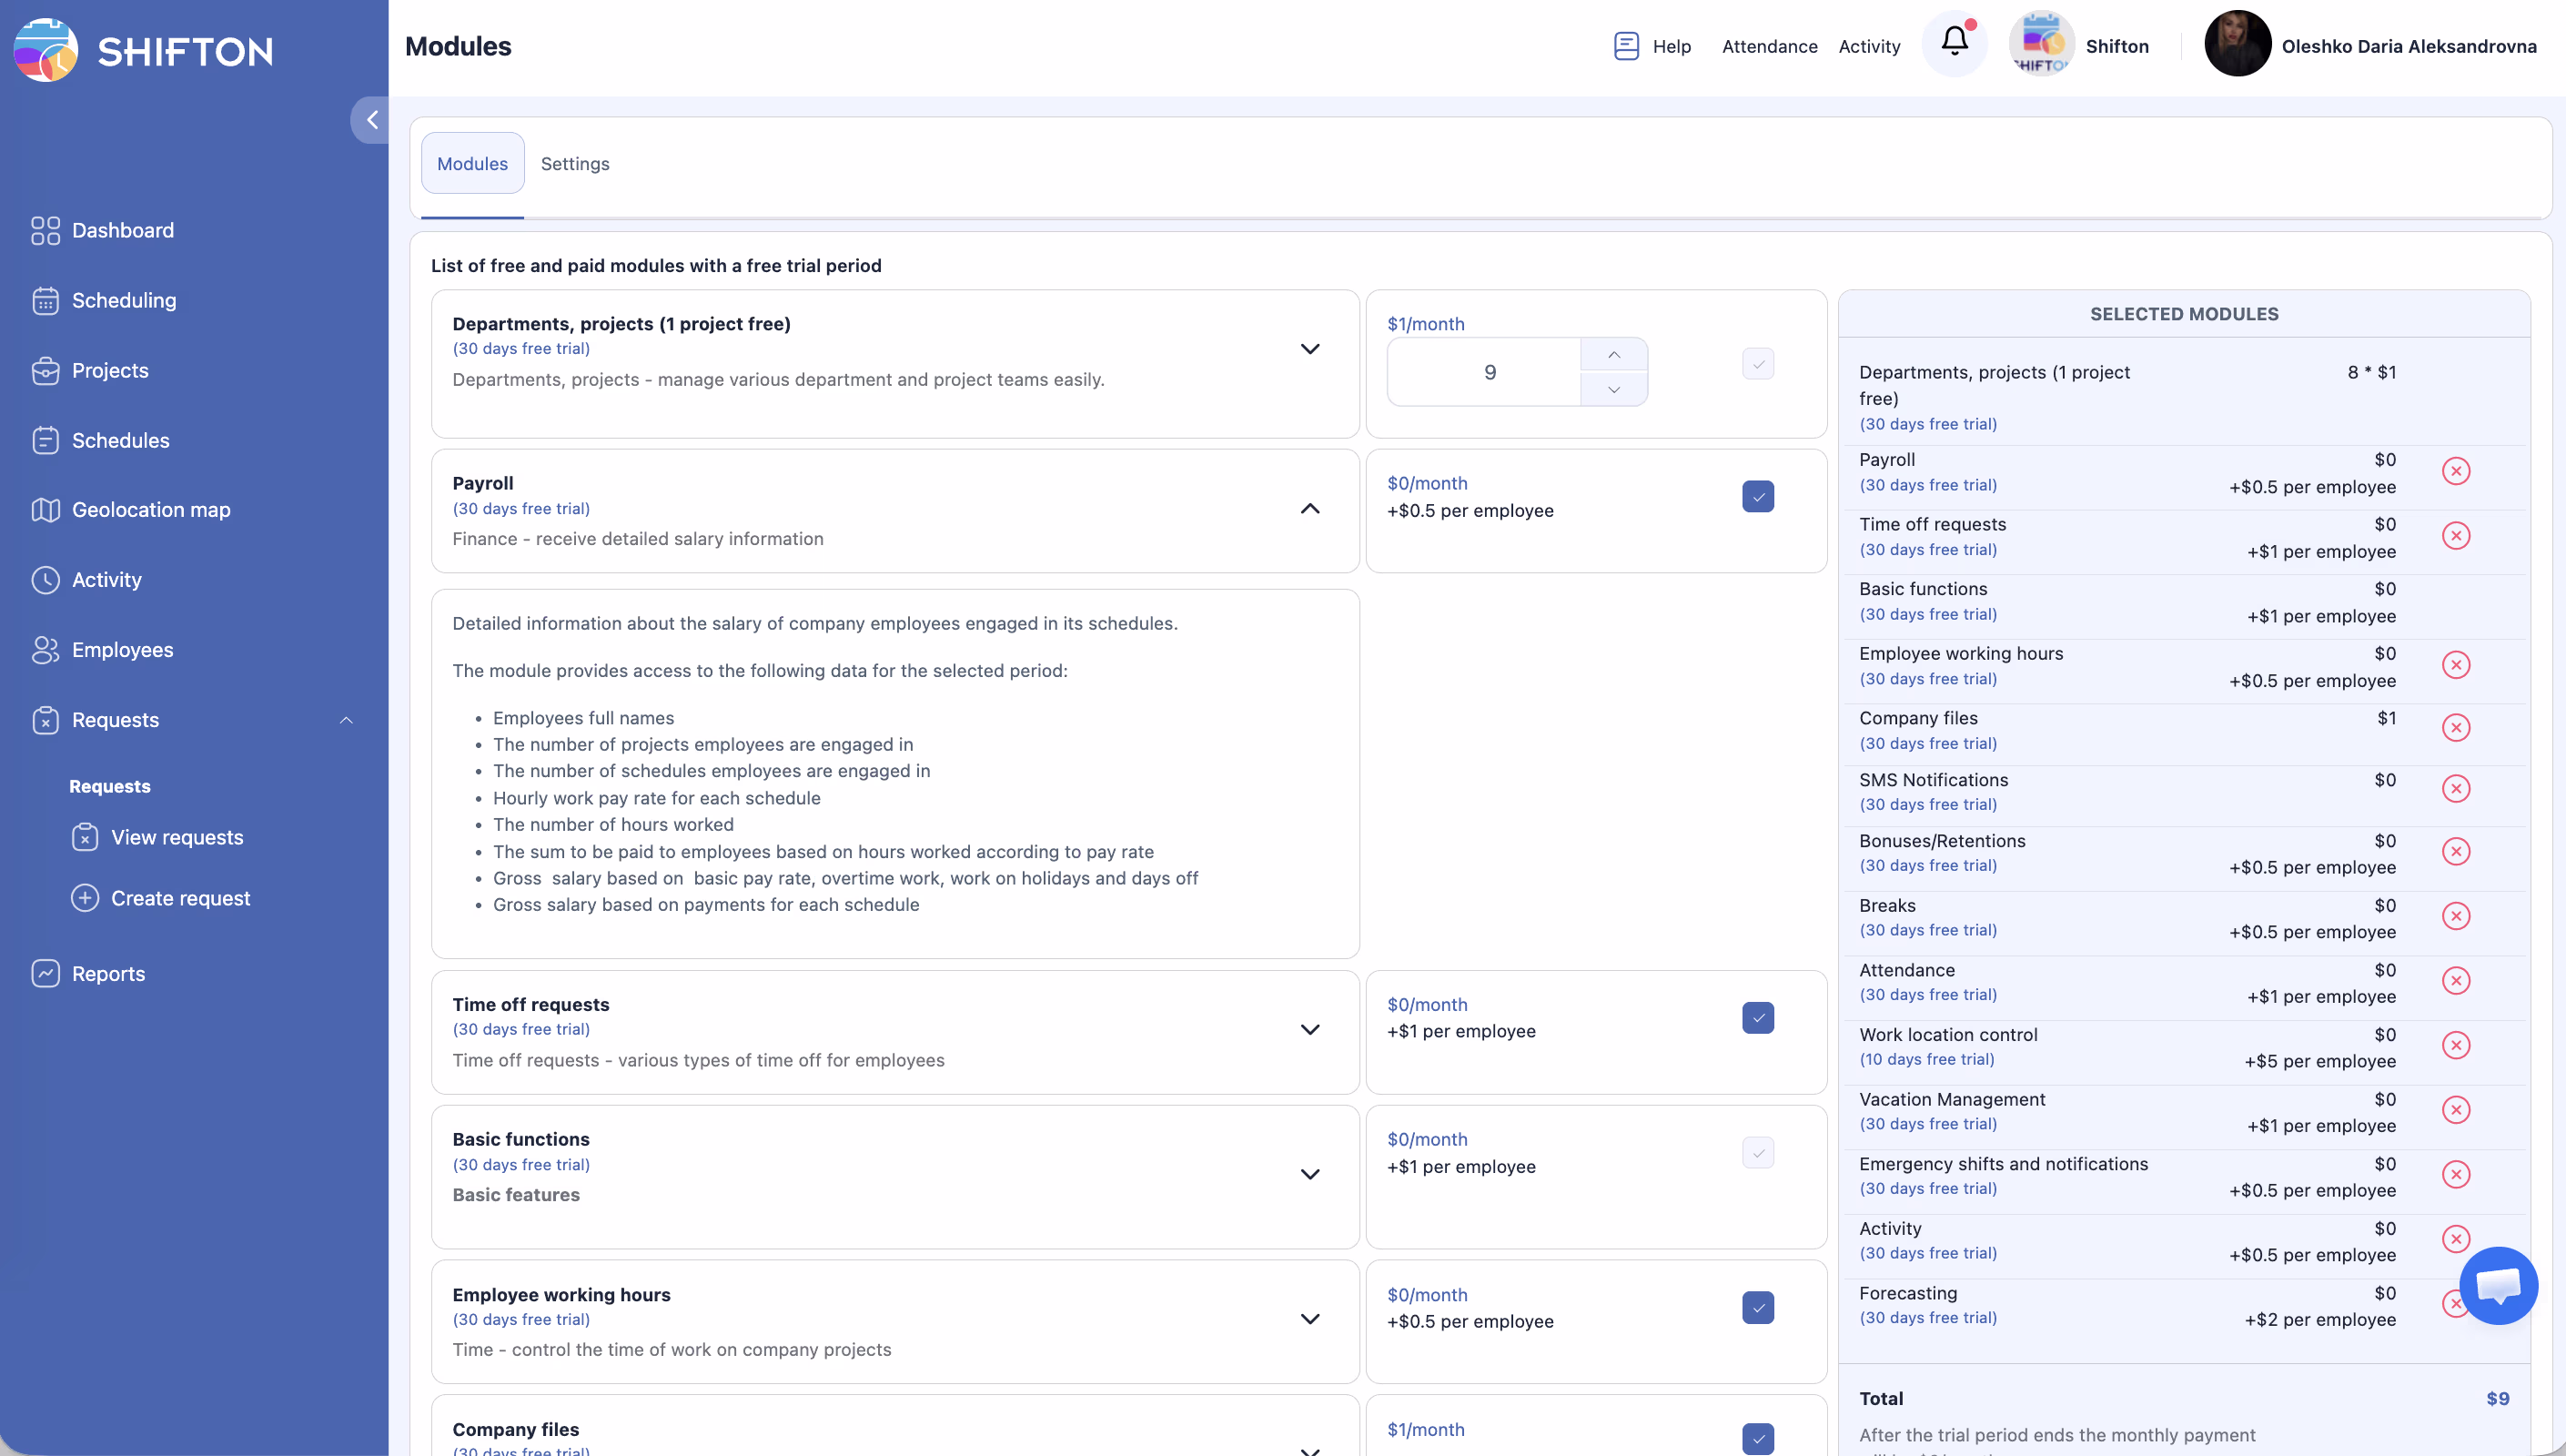Switch to the Settings tab

pos(575,164)
